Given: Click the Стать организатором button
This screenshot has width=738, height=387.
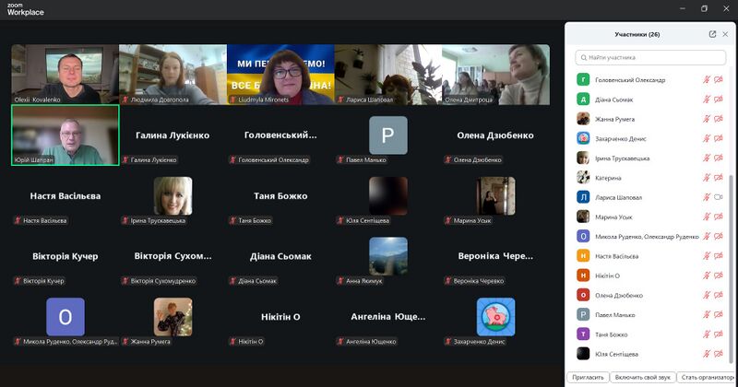Looking at the screenshot, I should point(706,377).
